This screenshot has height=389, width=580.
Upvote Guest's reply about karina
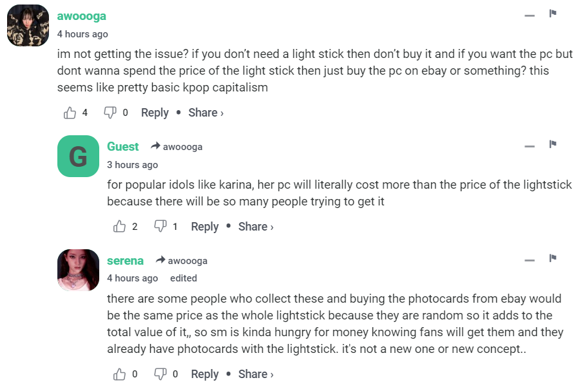point(120,227)
